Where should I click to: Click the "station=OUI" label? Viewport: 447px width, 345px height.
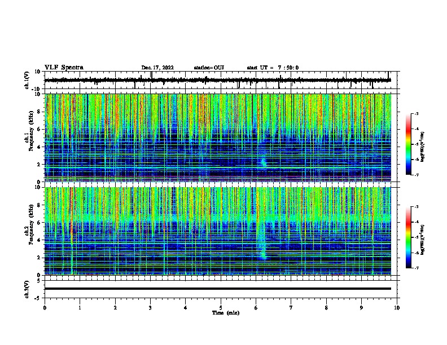click(209, 68)
